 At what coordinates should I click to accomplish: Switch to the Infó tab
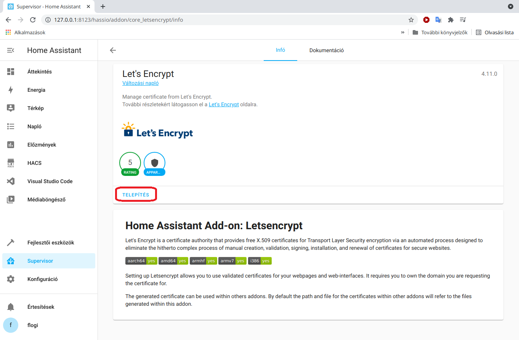[x=280, y=50]
